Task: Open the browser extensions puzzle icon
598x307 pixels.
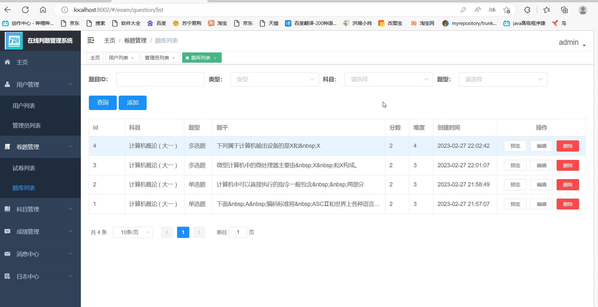Action: click(527, 10)
